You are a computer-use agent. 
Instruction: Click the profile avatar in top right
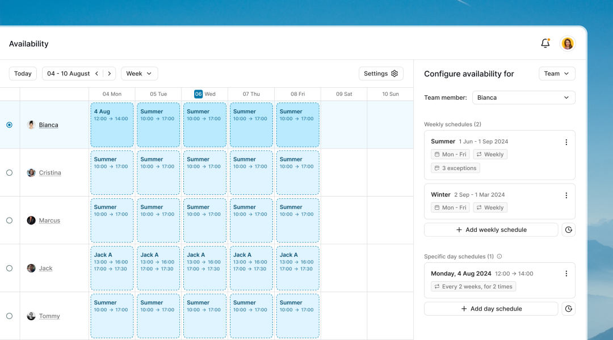568,43
